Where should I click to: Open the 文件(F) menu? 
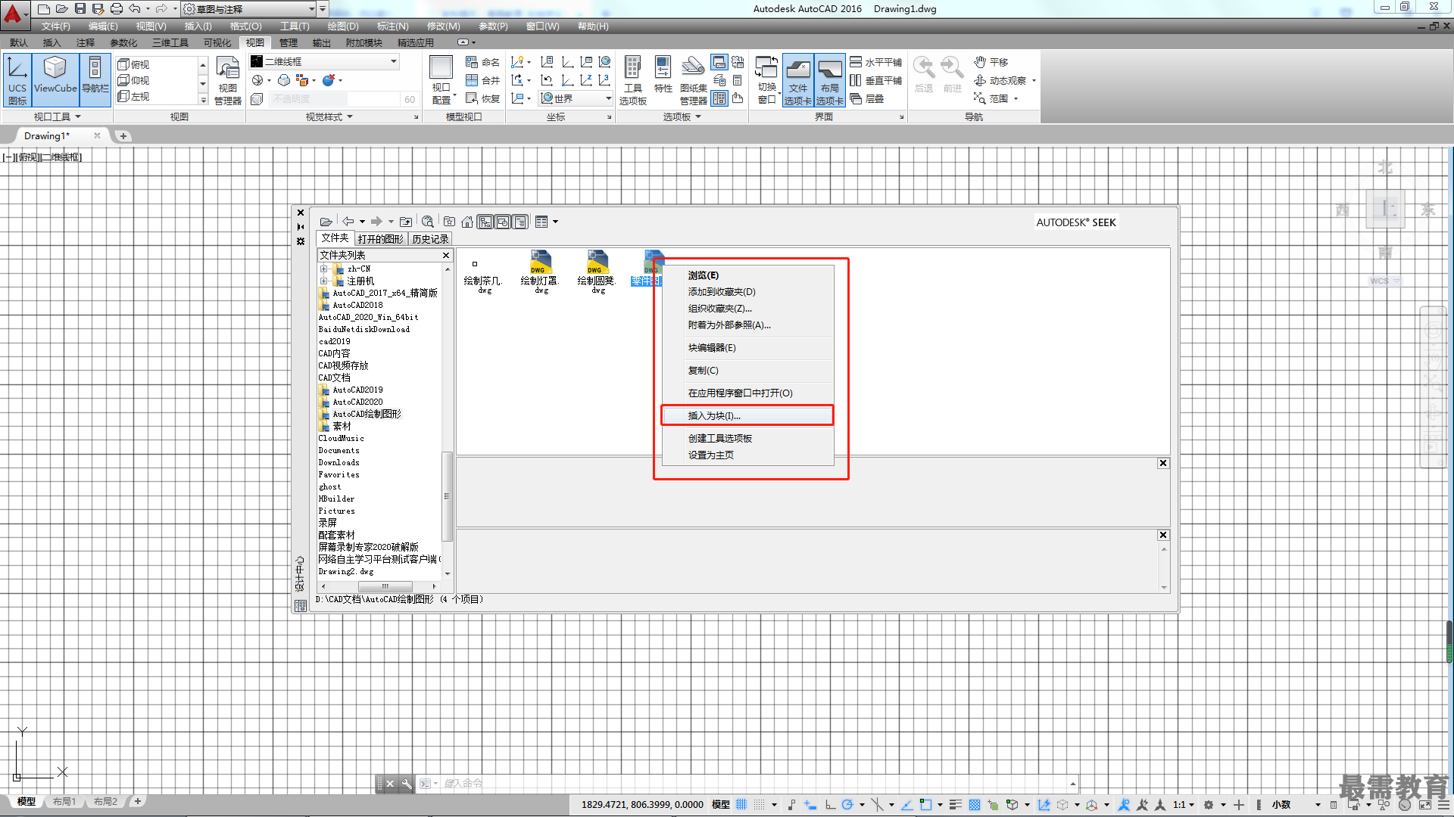pos(55,26)
